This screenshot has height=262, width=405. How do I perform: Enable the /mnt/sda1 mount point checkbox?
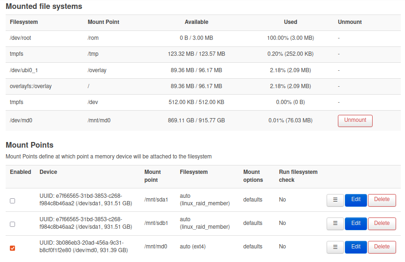point(12,201)
